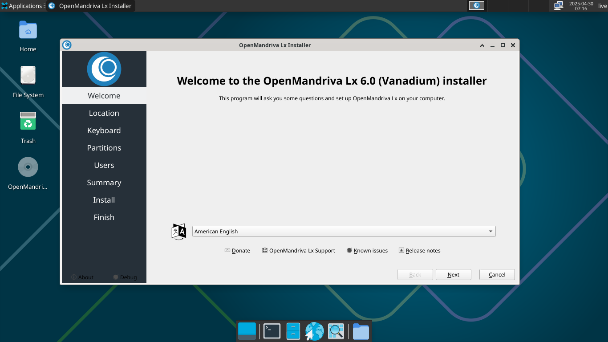Expand the American English language dropdown
The width and height of the screenshot is (608, 342).
click(344, 232)
